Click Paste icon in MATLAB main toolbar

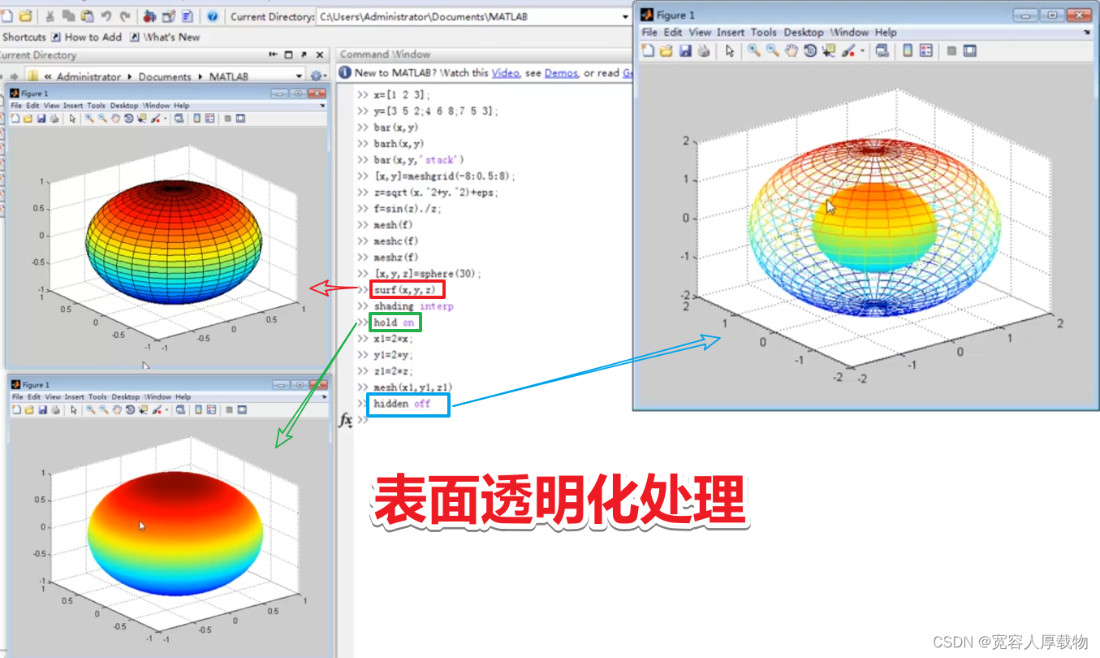click(88, 16)
